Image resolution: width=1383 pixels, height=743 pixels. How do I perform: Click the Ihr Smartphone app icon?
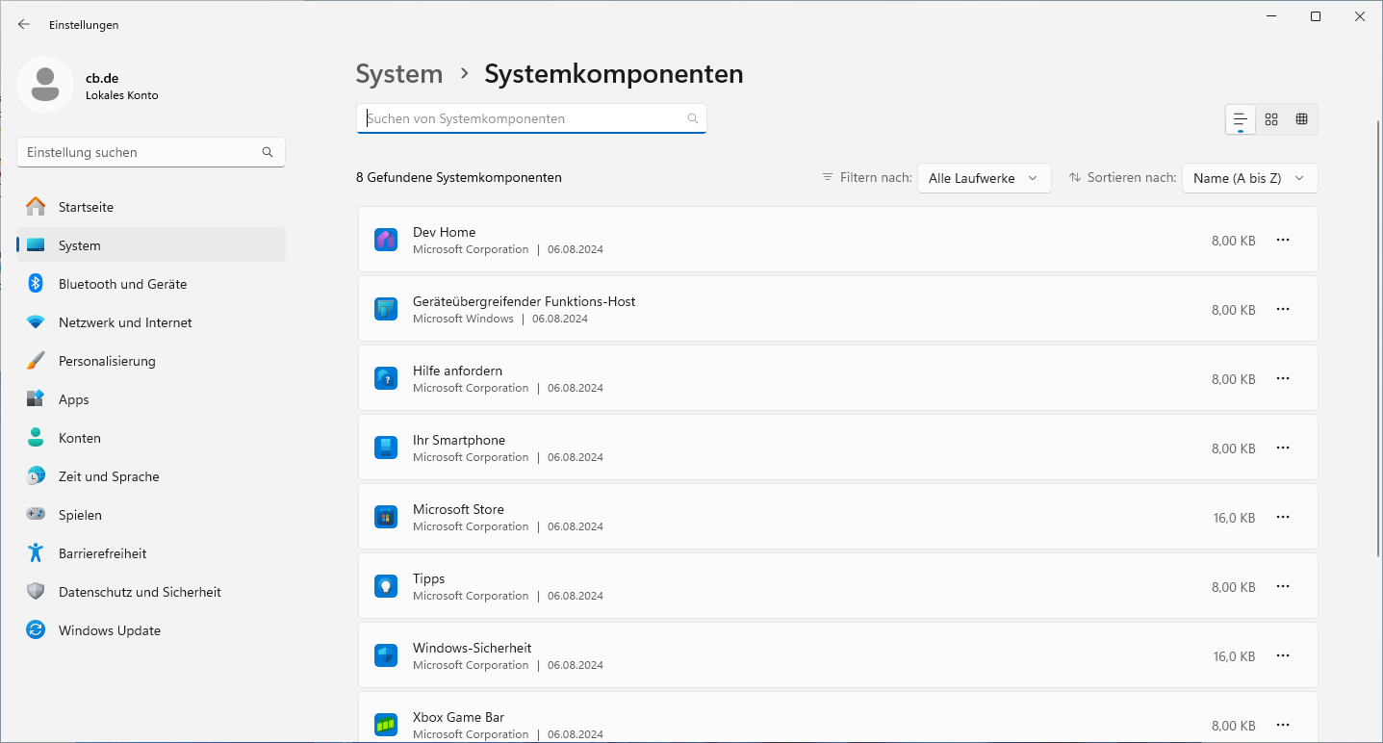pyautogui.click(x=386, y=448)
